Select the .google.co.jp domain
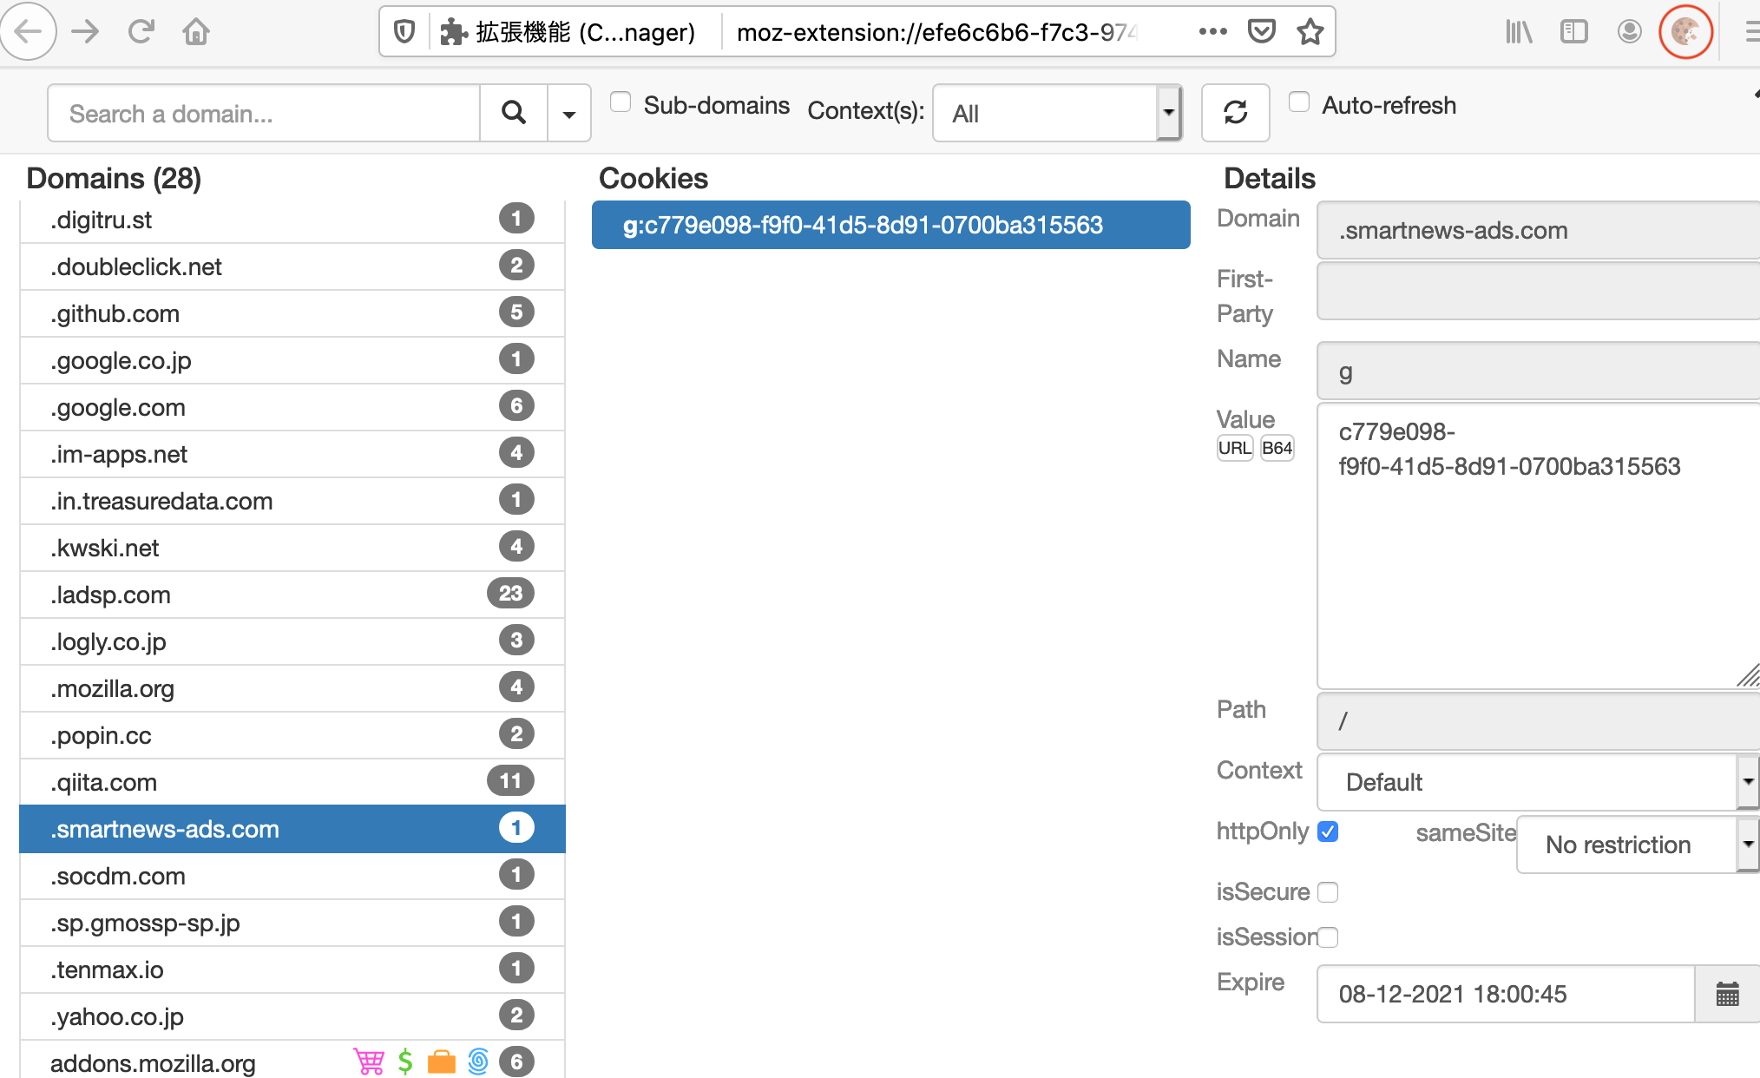The width and height of the screenshot is (1760, 1078). (x=292, y=360)
